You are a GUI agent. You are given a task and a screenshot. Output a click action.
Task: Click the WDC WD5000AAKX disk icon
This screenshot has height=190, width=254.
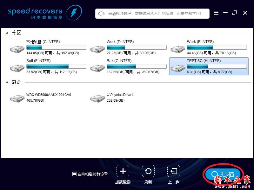point(17,98)
